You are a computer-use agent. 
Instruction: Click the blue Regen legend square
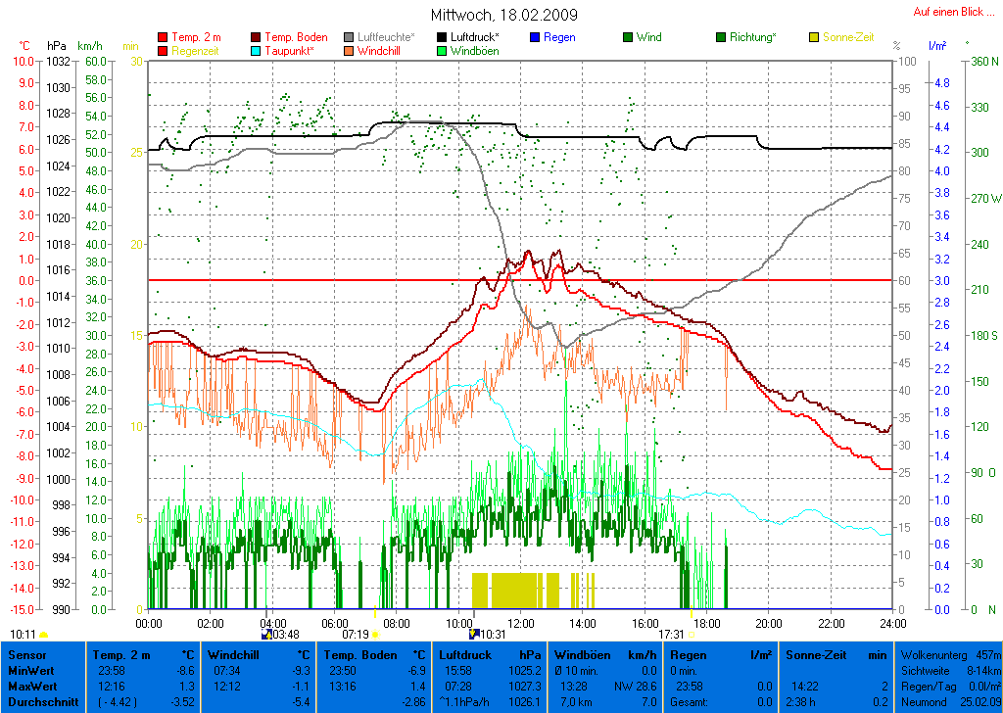tap(535, 38)
